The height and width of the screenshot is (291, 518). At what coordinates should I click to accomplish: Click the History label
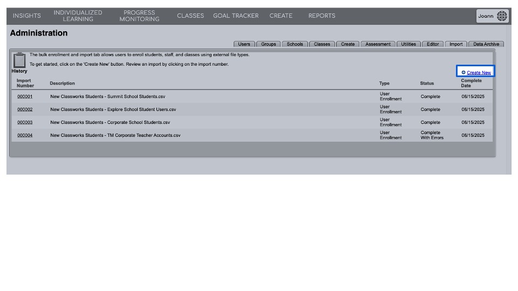(19, 71)
